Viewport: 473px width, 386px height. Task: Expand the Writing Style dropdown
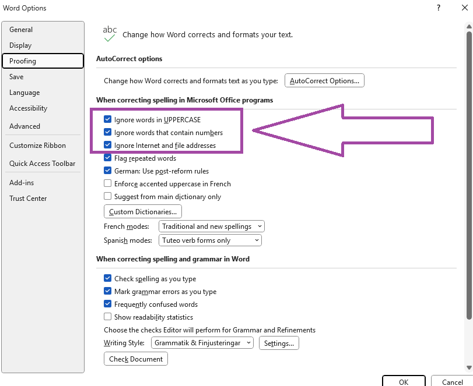[x=202, y=343]
